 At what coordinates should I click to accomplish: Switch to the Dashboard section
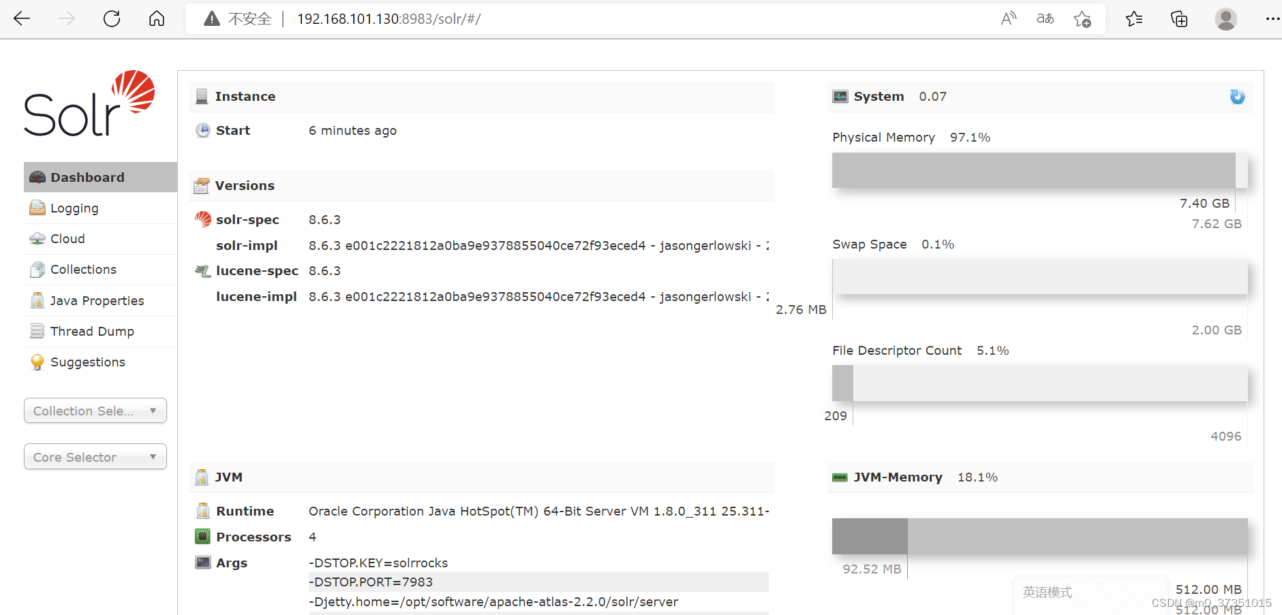tap(87, 177)
